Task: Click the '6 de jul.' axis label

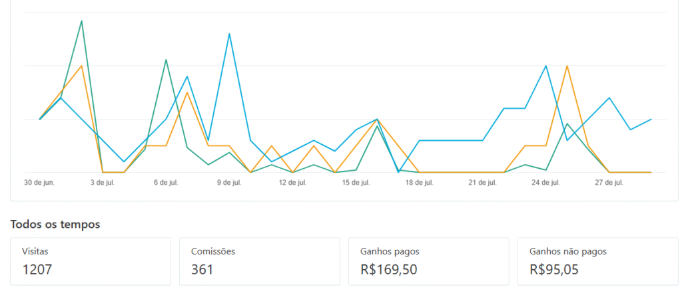Action: click(x=166, y=182)
